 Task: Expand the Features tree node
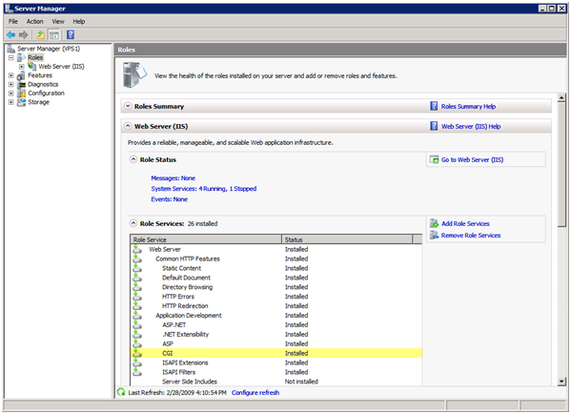pyautogui.click(x=10, y=75)
